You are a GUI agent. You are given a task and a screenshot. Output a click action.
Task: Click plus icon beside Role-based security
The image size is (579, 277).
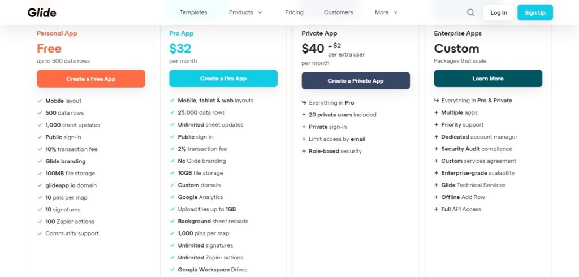click(x=304, y=151)
